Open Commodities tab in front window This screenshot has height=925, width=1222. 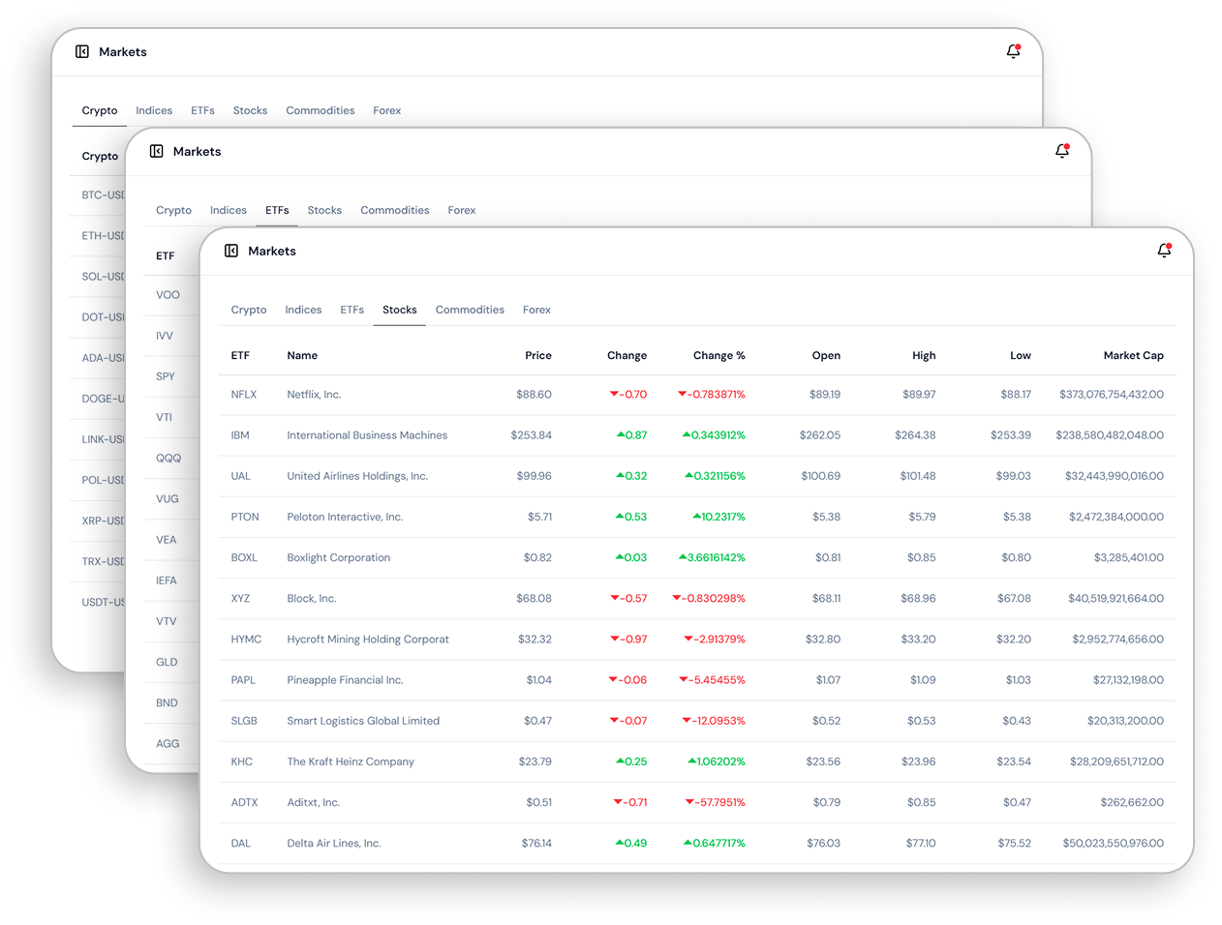point(470,310)
